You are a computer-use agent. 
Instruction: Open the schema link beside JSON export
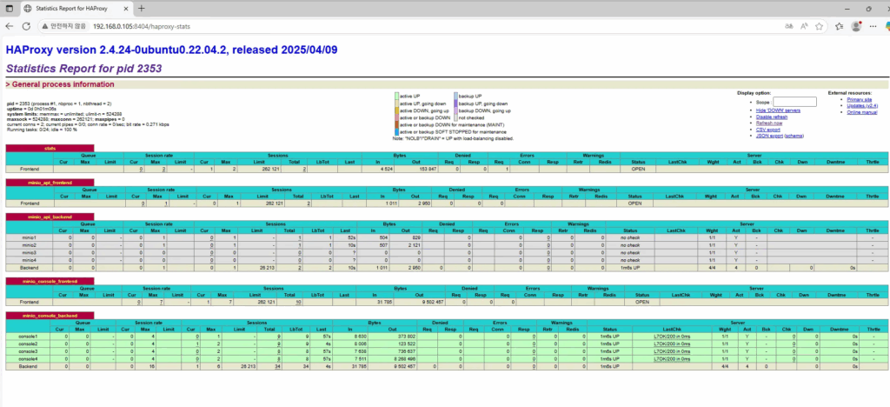point(794,136)
